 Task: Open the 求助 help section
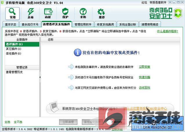coord(83,13)
